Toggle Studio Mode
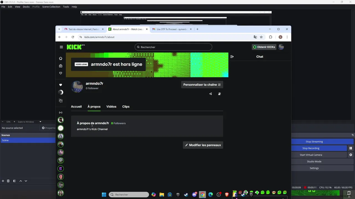355x199 pixels. (x=314, y=161)
